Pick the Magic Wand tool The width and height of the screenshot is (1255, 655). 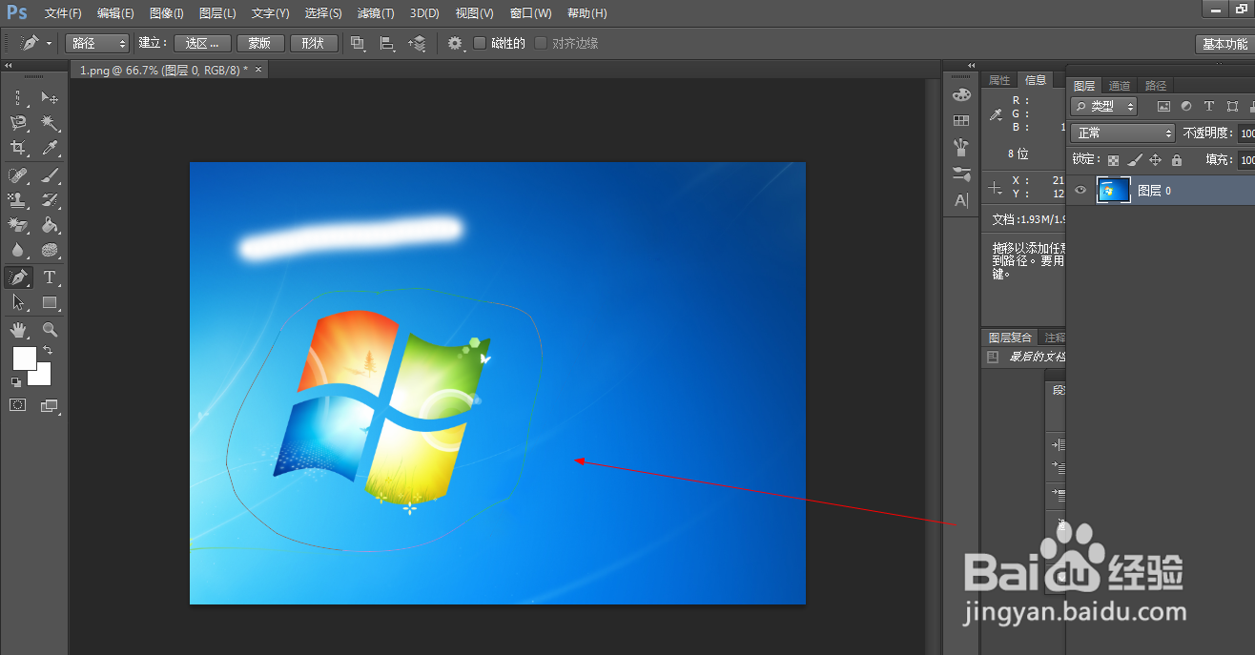coord(50,123)
